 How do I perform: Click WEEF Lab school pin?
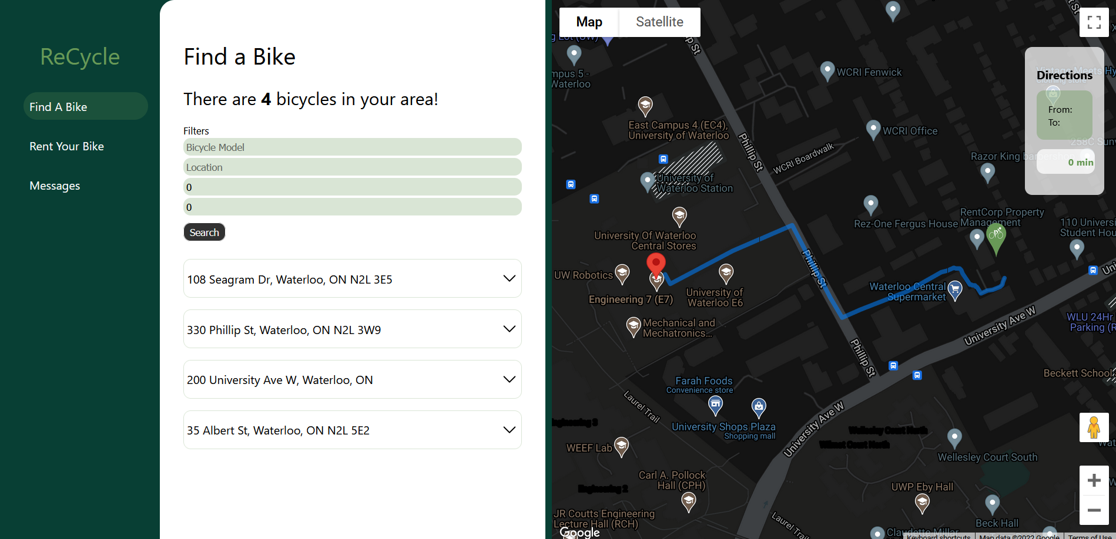pyautogui.click(x=621, y=447)
